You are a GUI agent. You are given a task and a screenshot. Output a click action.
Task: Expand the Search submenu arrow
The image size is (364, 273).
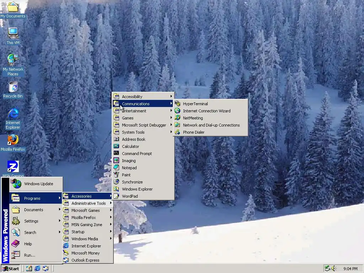pyautogui.click(x=60, y=232)
